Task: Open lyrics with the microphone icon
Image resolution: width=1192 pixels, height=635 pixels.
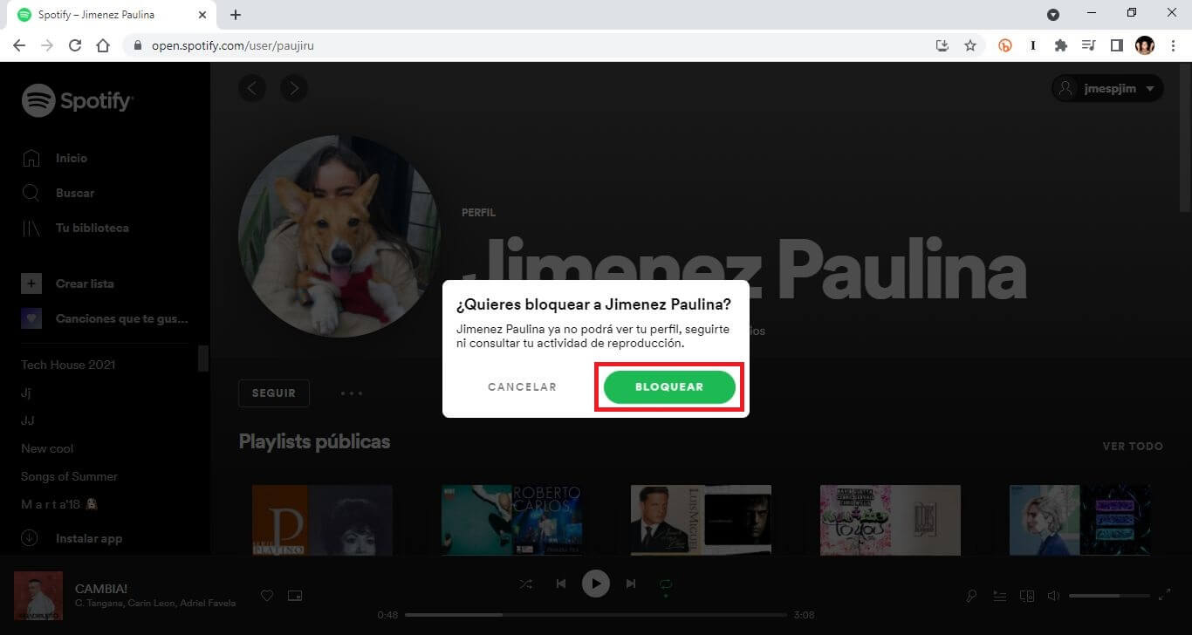Action: 971,596
